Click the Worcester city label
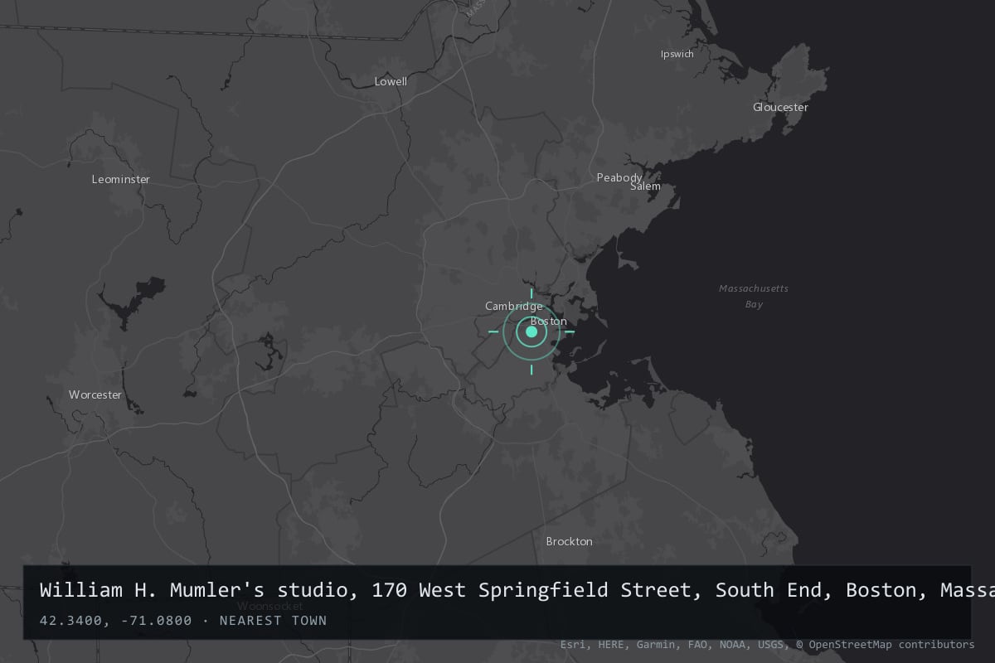Viewport: 995px width, 663px height. [95, 394]
